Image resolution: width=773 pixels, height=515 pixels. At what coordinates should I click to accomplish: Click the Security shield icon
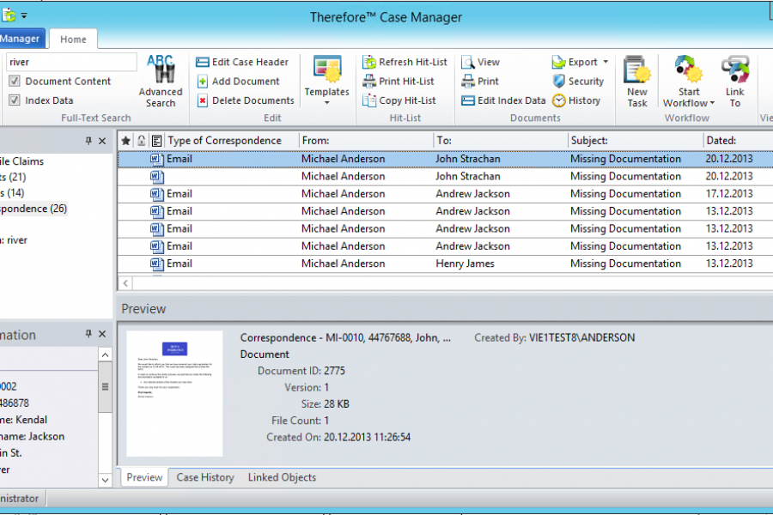tap(559, 82)
